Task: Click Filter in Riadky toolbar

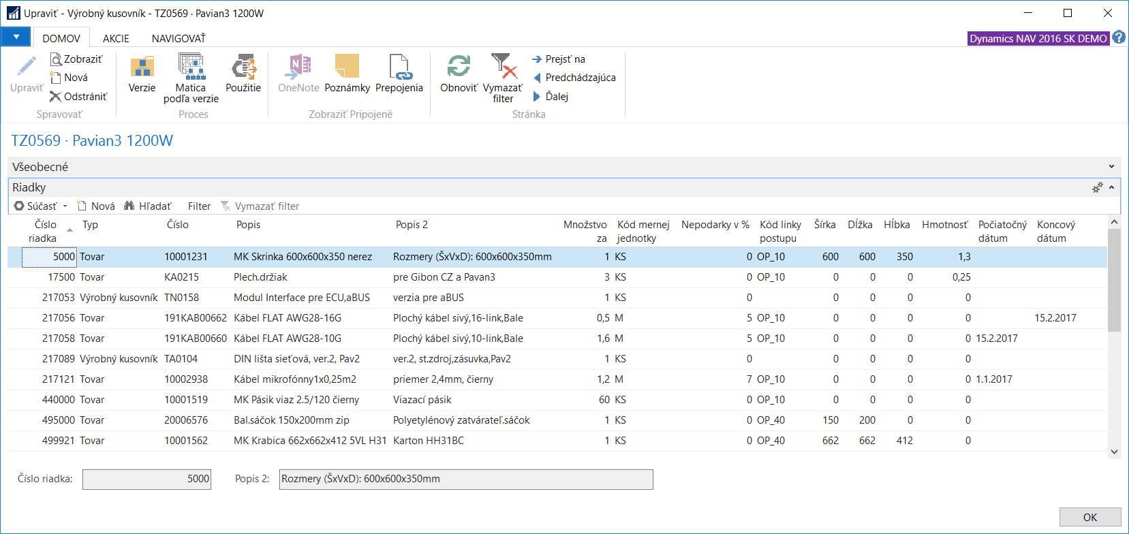Action: click(x=199, y=206)
